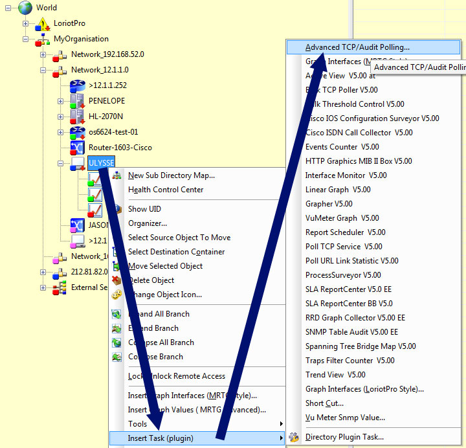This screenshot has height=448, width=466.
Task: Choose Poll TCP Service V5.00
Action: tap(344, 247)
